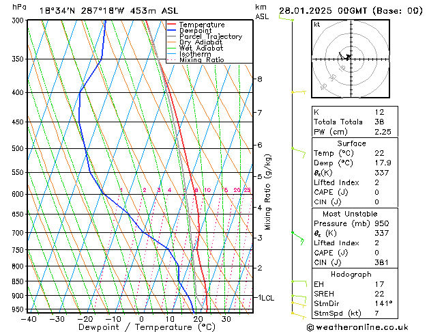Click the Most Unstable section heading
This screenshot has height=332, width=429.
pos(350,214)
